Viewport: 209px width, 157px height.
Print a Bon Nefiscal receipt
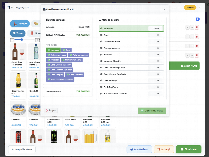click(x=139, y=149)
